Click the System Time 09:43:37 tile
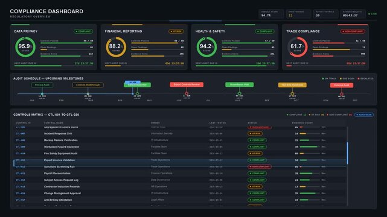This screenshot has height=217, width=387. coord(353,14)
